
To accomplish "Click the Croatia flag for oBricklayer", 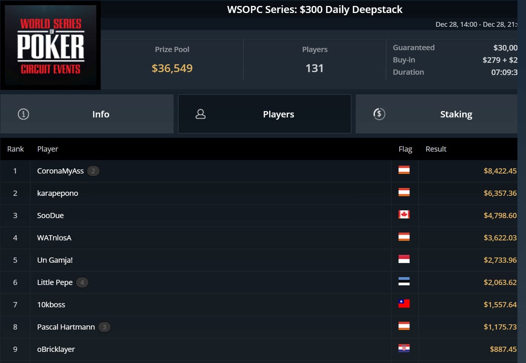I will click(x=404, y=349).
